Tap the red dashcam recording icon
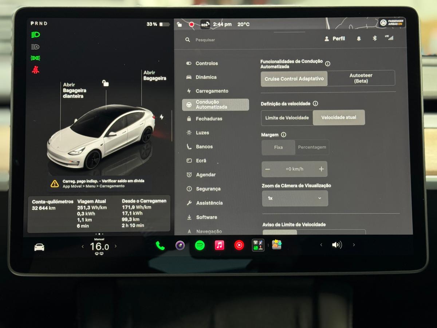 [x=192, y=24]
